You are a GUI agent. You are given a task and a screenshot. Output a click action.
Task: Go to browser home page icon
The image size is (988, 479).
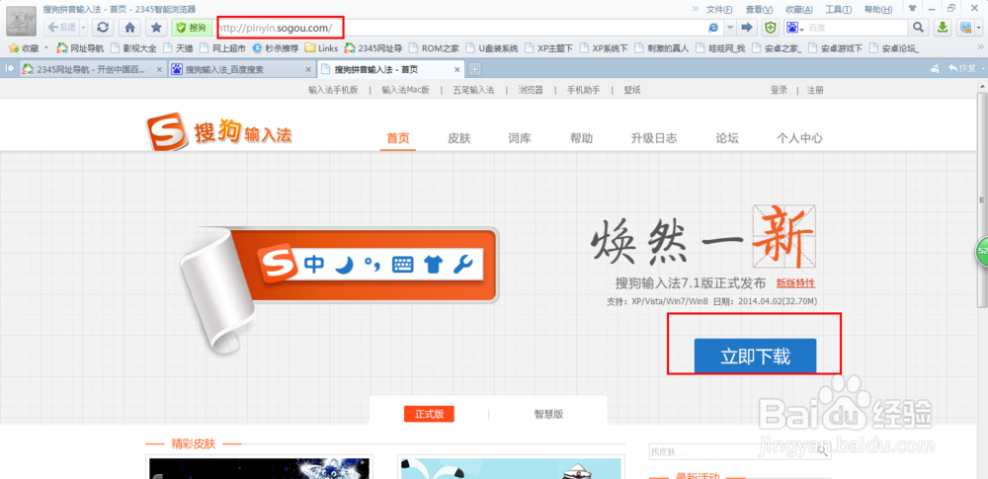(129, 27)
